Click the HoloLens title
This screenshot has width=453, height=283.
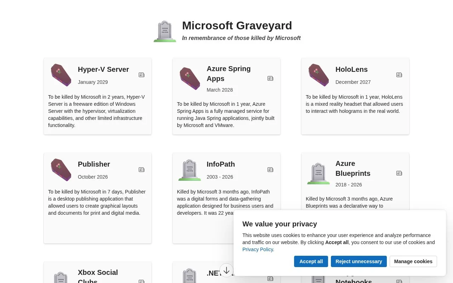[x=351, y=69]
